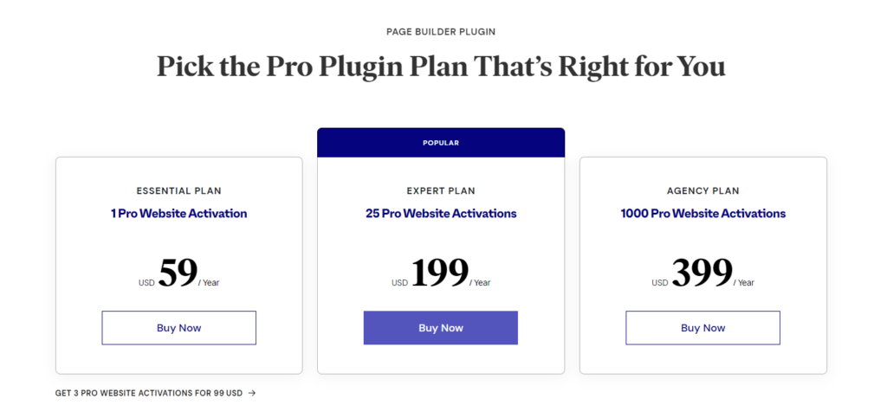The height and width of the screenshot is (405, 887).
Task: Click the Pick the Pro Plugin Plan heading
Action: pyautogui.click(x=441, y=67)
